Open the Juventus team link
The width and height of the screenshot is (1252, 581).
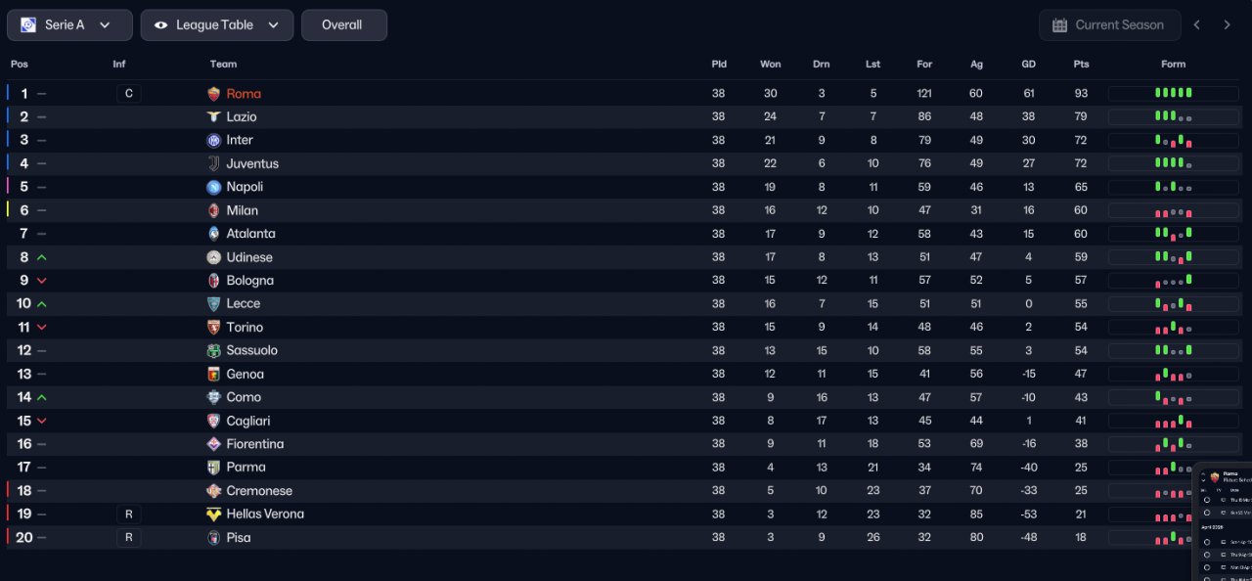(x=252, y=164)
